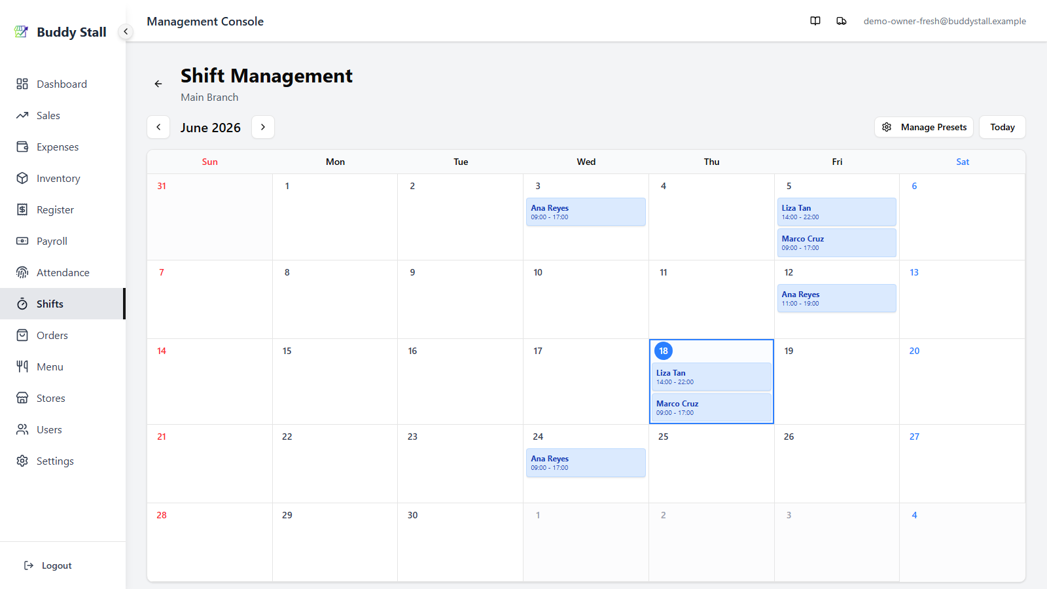Select June 26 calendar cell

pyautogui.click(x=837, y=463)
